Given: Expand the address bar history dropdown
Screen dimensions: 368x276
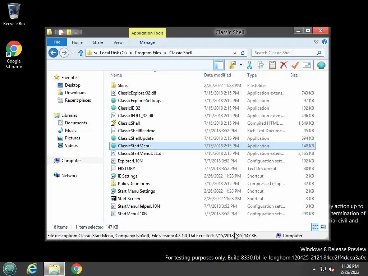Looking at the screenshot, I should (x=234, y=53).
